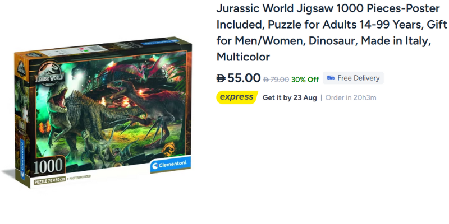Screen dimensions: 449x224
Task: Click the 'Order in 20h3m' countdown
Action: pos(351,97)
